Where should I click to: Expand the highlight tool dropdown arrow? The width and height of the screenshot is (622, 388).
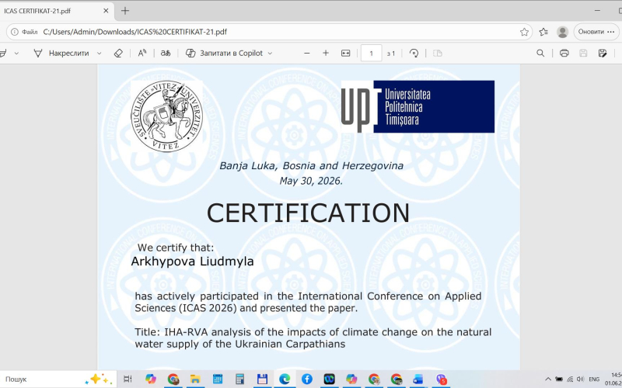(x=16, y=53)
